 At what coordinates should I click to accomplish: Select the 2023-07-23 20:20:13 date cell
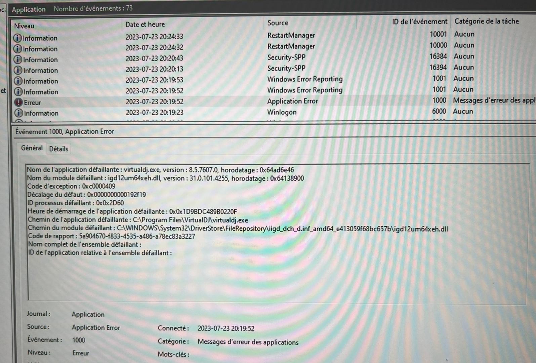pos(155,69)
